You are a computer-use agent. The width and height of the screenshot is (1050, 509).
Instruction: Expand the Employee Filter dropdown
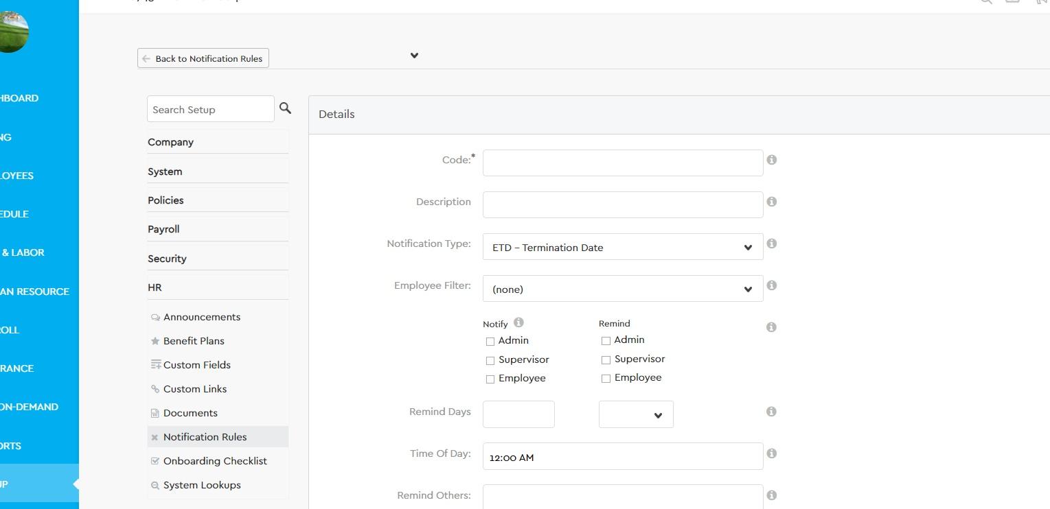click(622, 289)
